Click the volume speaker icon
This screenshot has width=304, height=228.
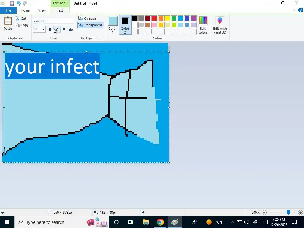pos(246,222)
